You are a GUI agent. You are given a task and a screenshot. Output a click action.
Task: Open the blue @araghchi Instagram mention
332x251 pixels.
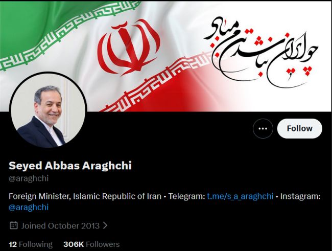click(x=29, y=207)
